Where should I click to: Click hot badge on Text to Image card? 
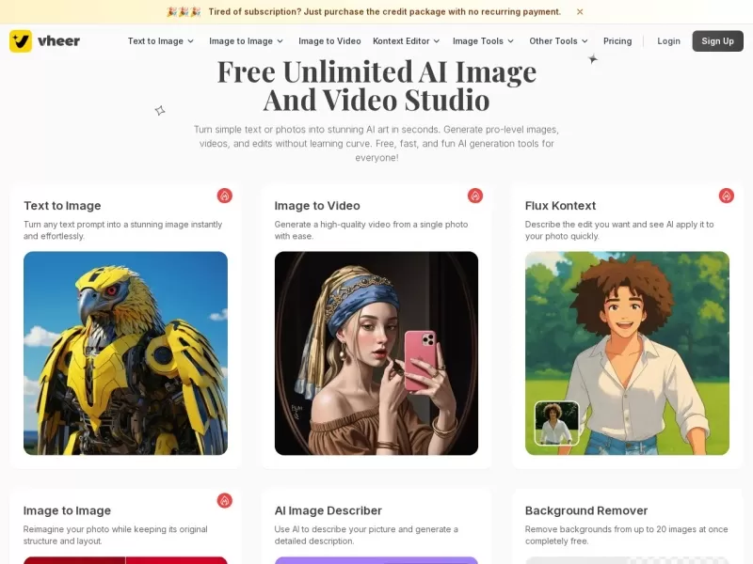tap(224, 196)
